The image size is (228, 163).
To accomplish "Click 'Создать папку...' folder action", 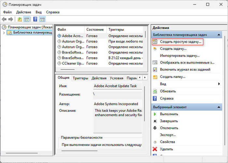I will [173, 77].
